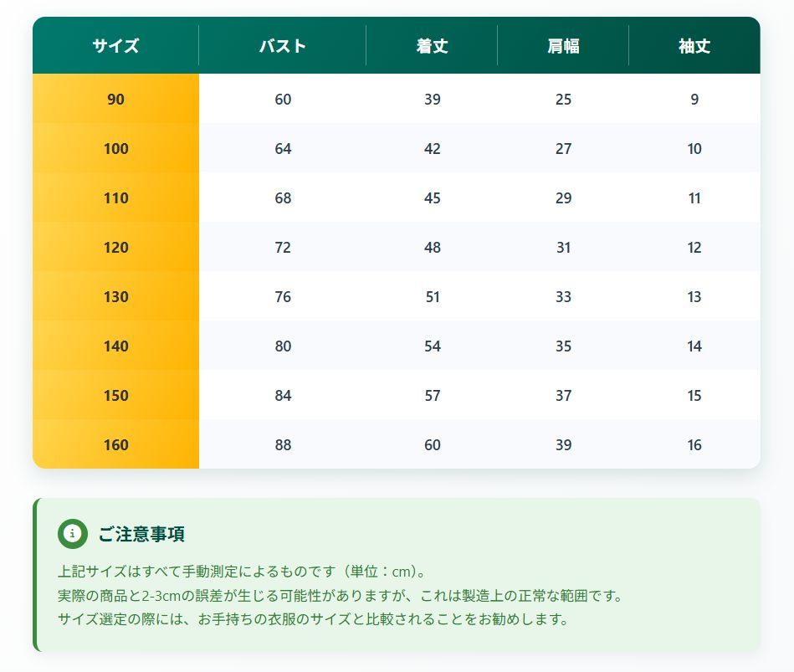Click the line starting 上記サイズはすべて手動測定
The image size is (794, 672).
point(243,572)
